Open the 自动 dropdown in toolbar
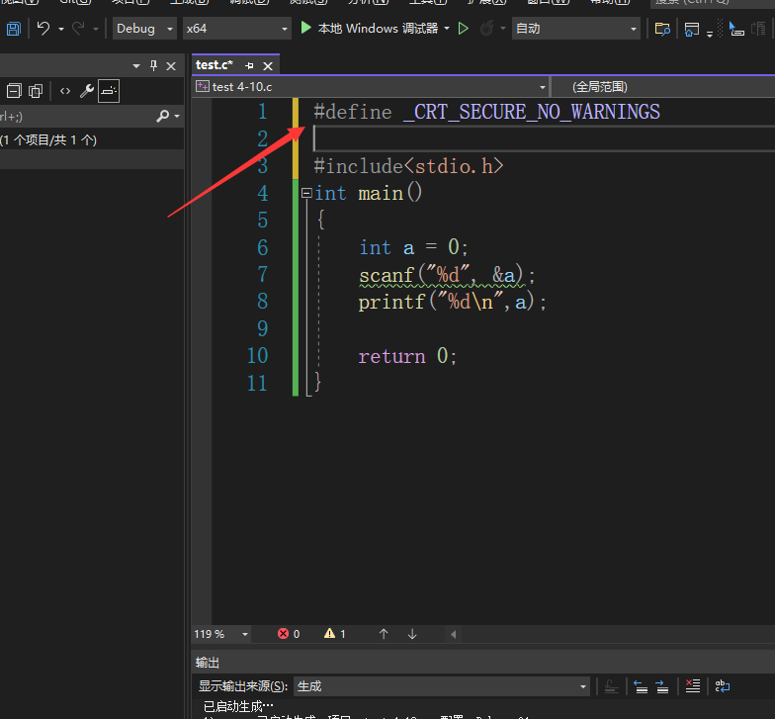Image resolution: width=775 pixels, height=719 pixels. (575, 29)
